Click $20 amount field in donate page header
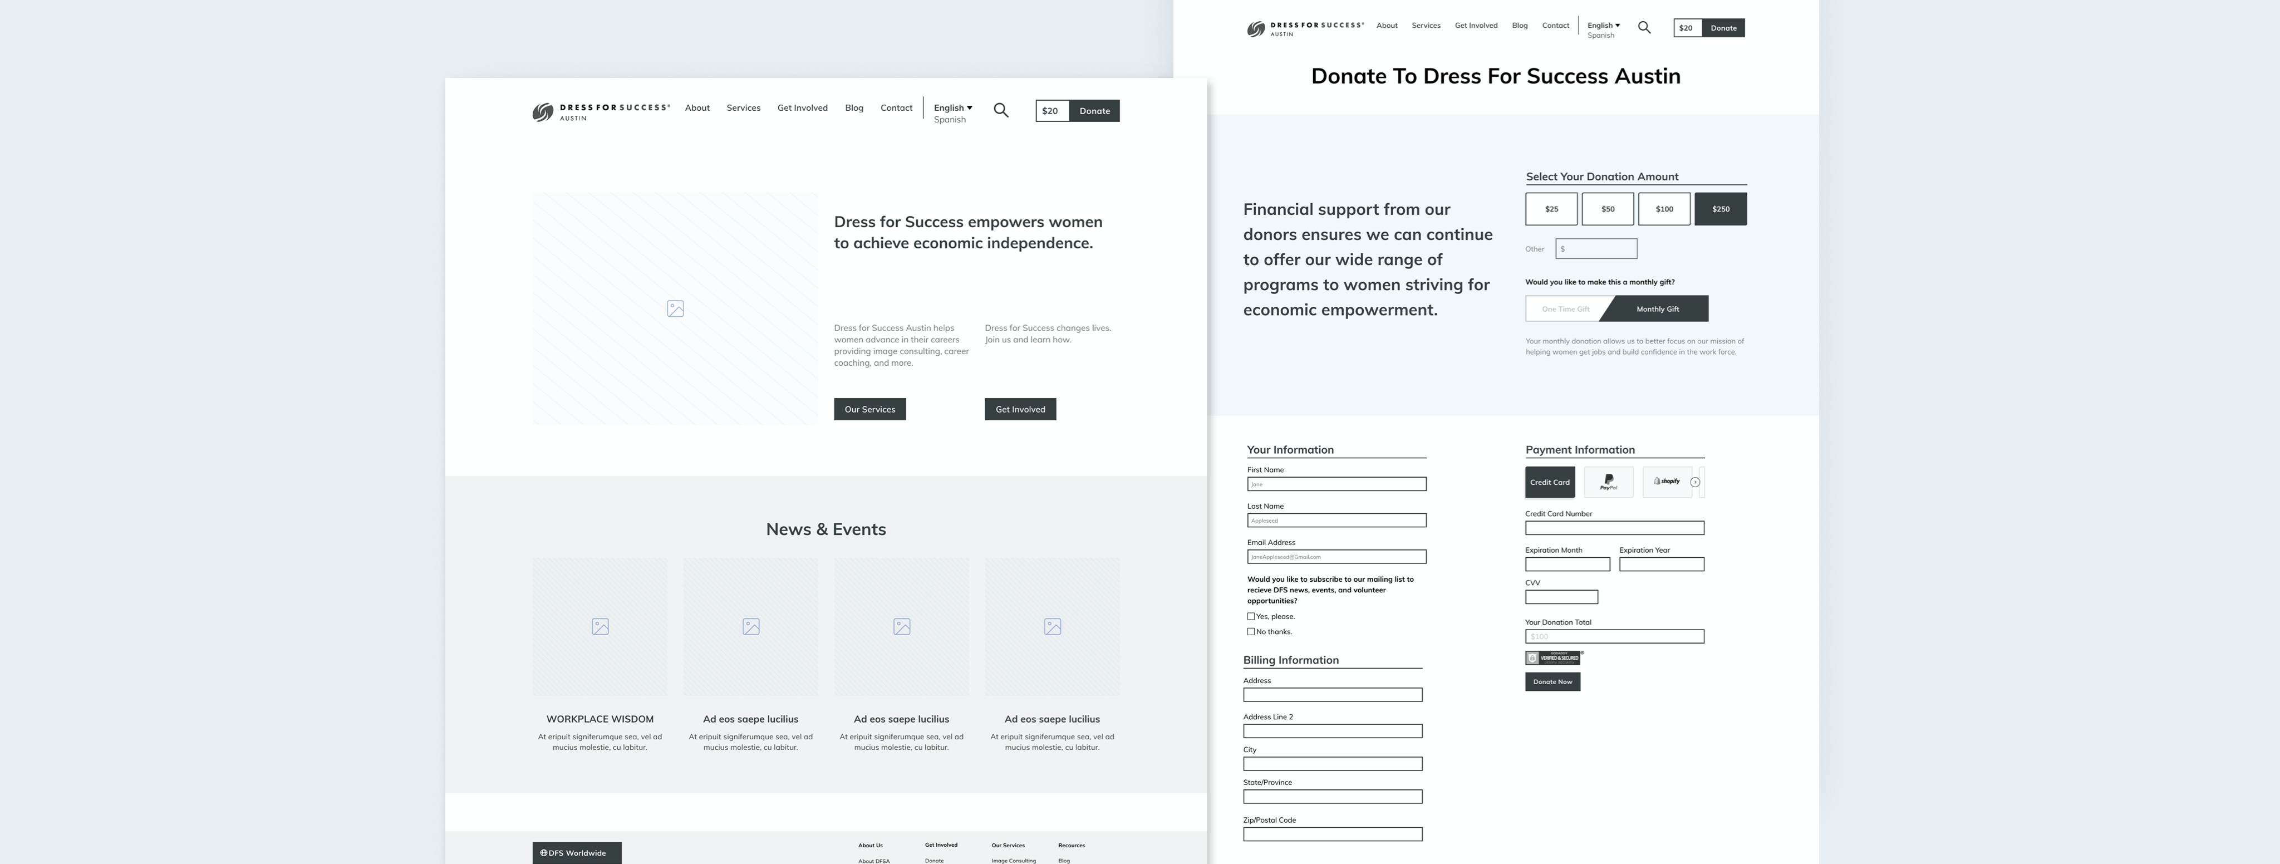 coord(1688,28)
